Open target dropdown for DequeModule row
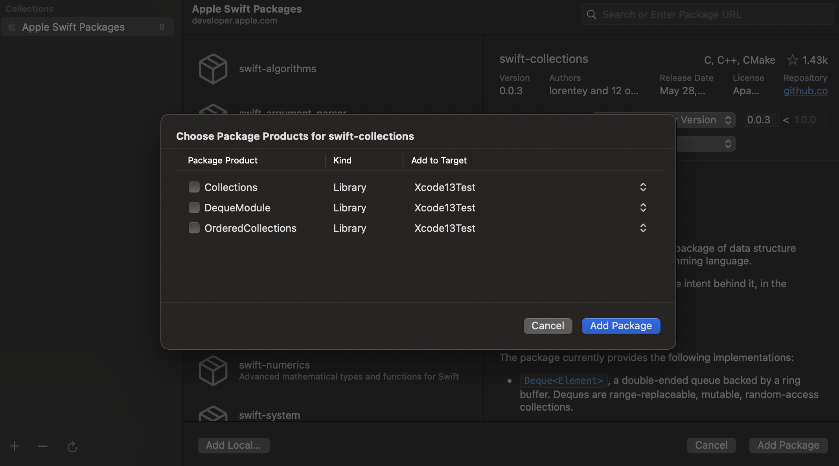 pos(643,207)
